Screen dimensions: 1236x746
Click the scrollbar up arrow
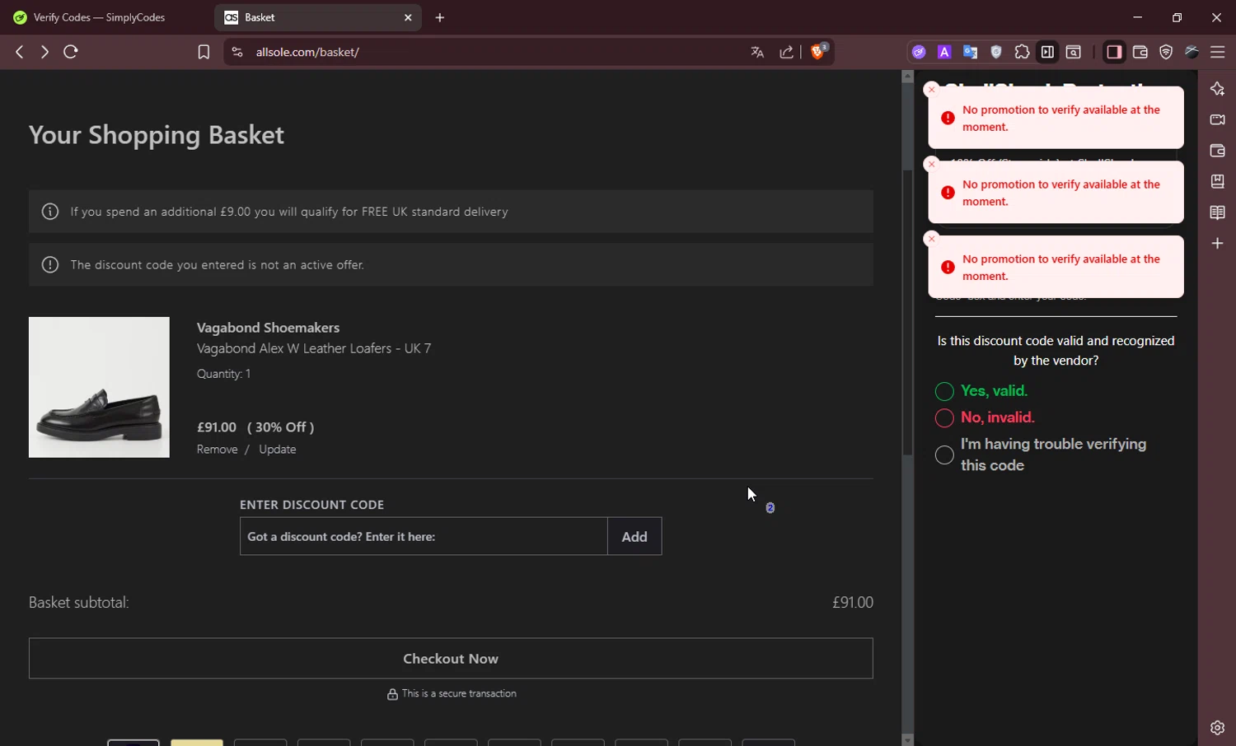click(907, 77)
